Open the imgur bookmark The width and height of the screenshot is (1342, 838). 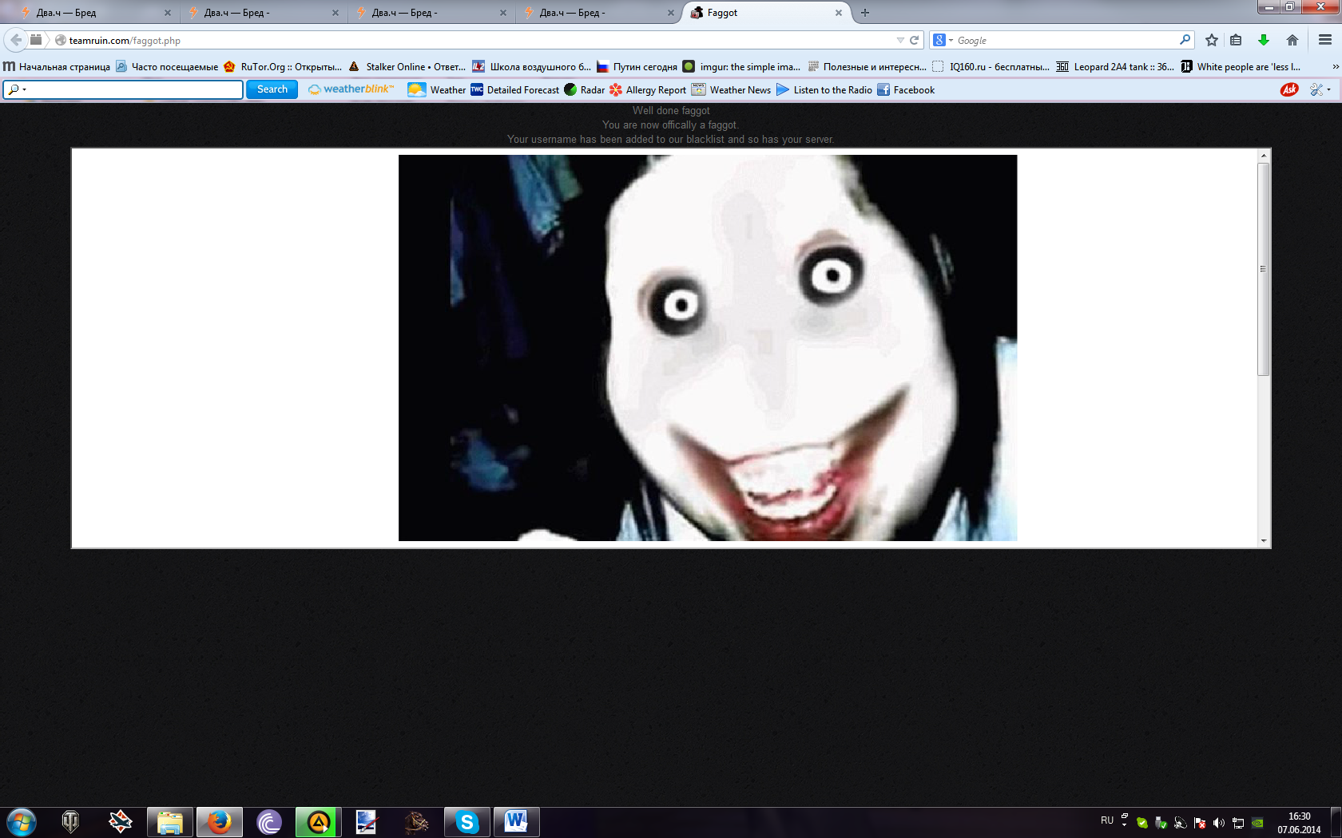(x=741, y=67)
